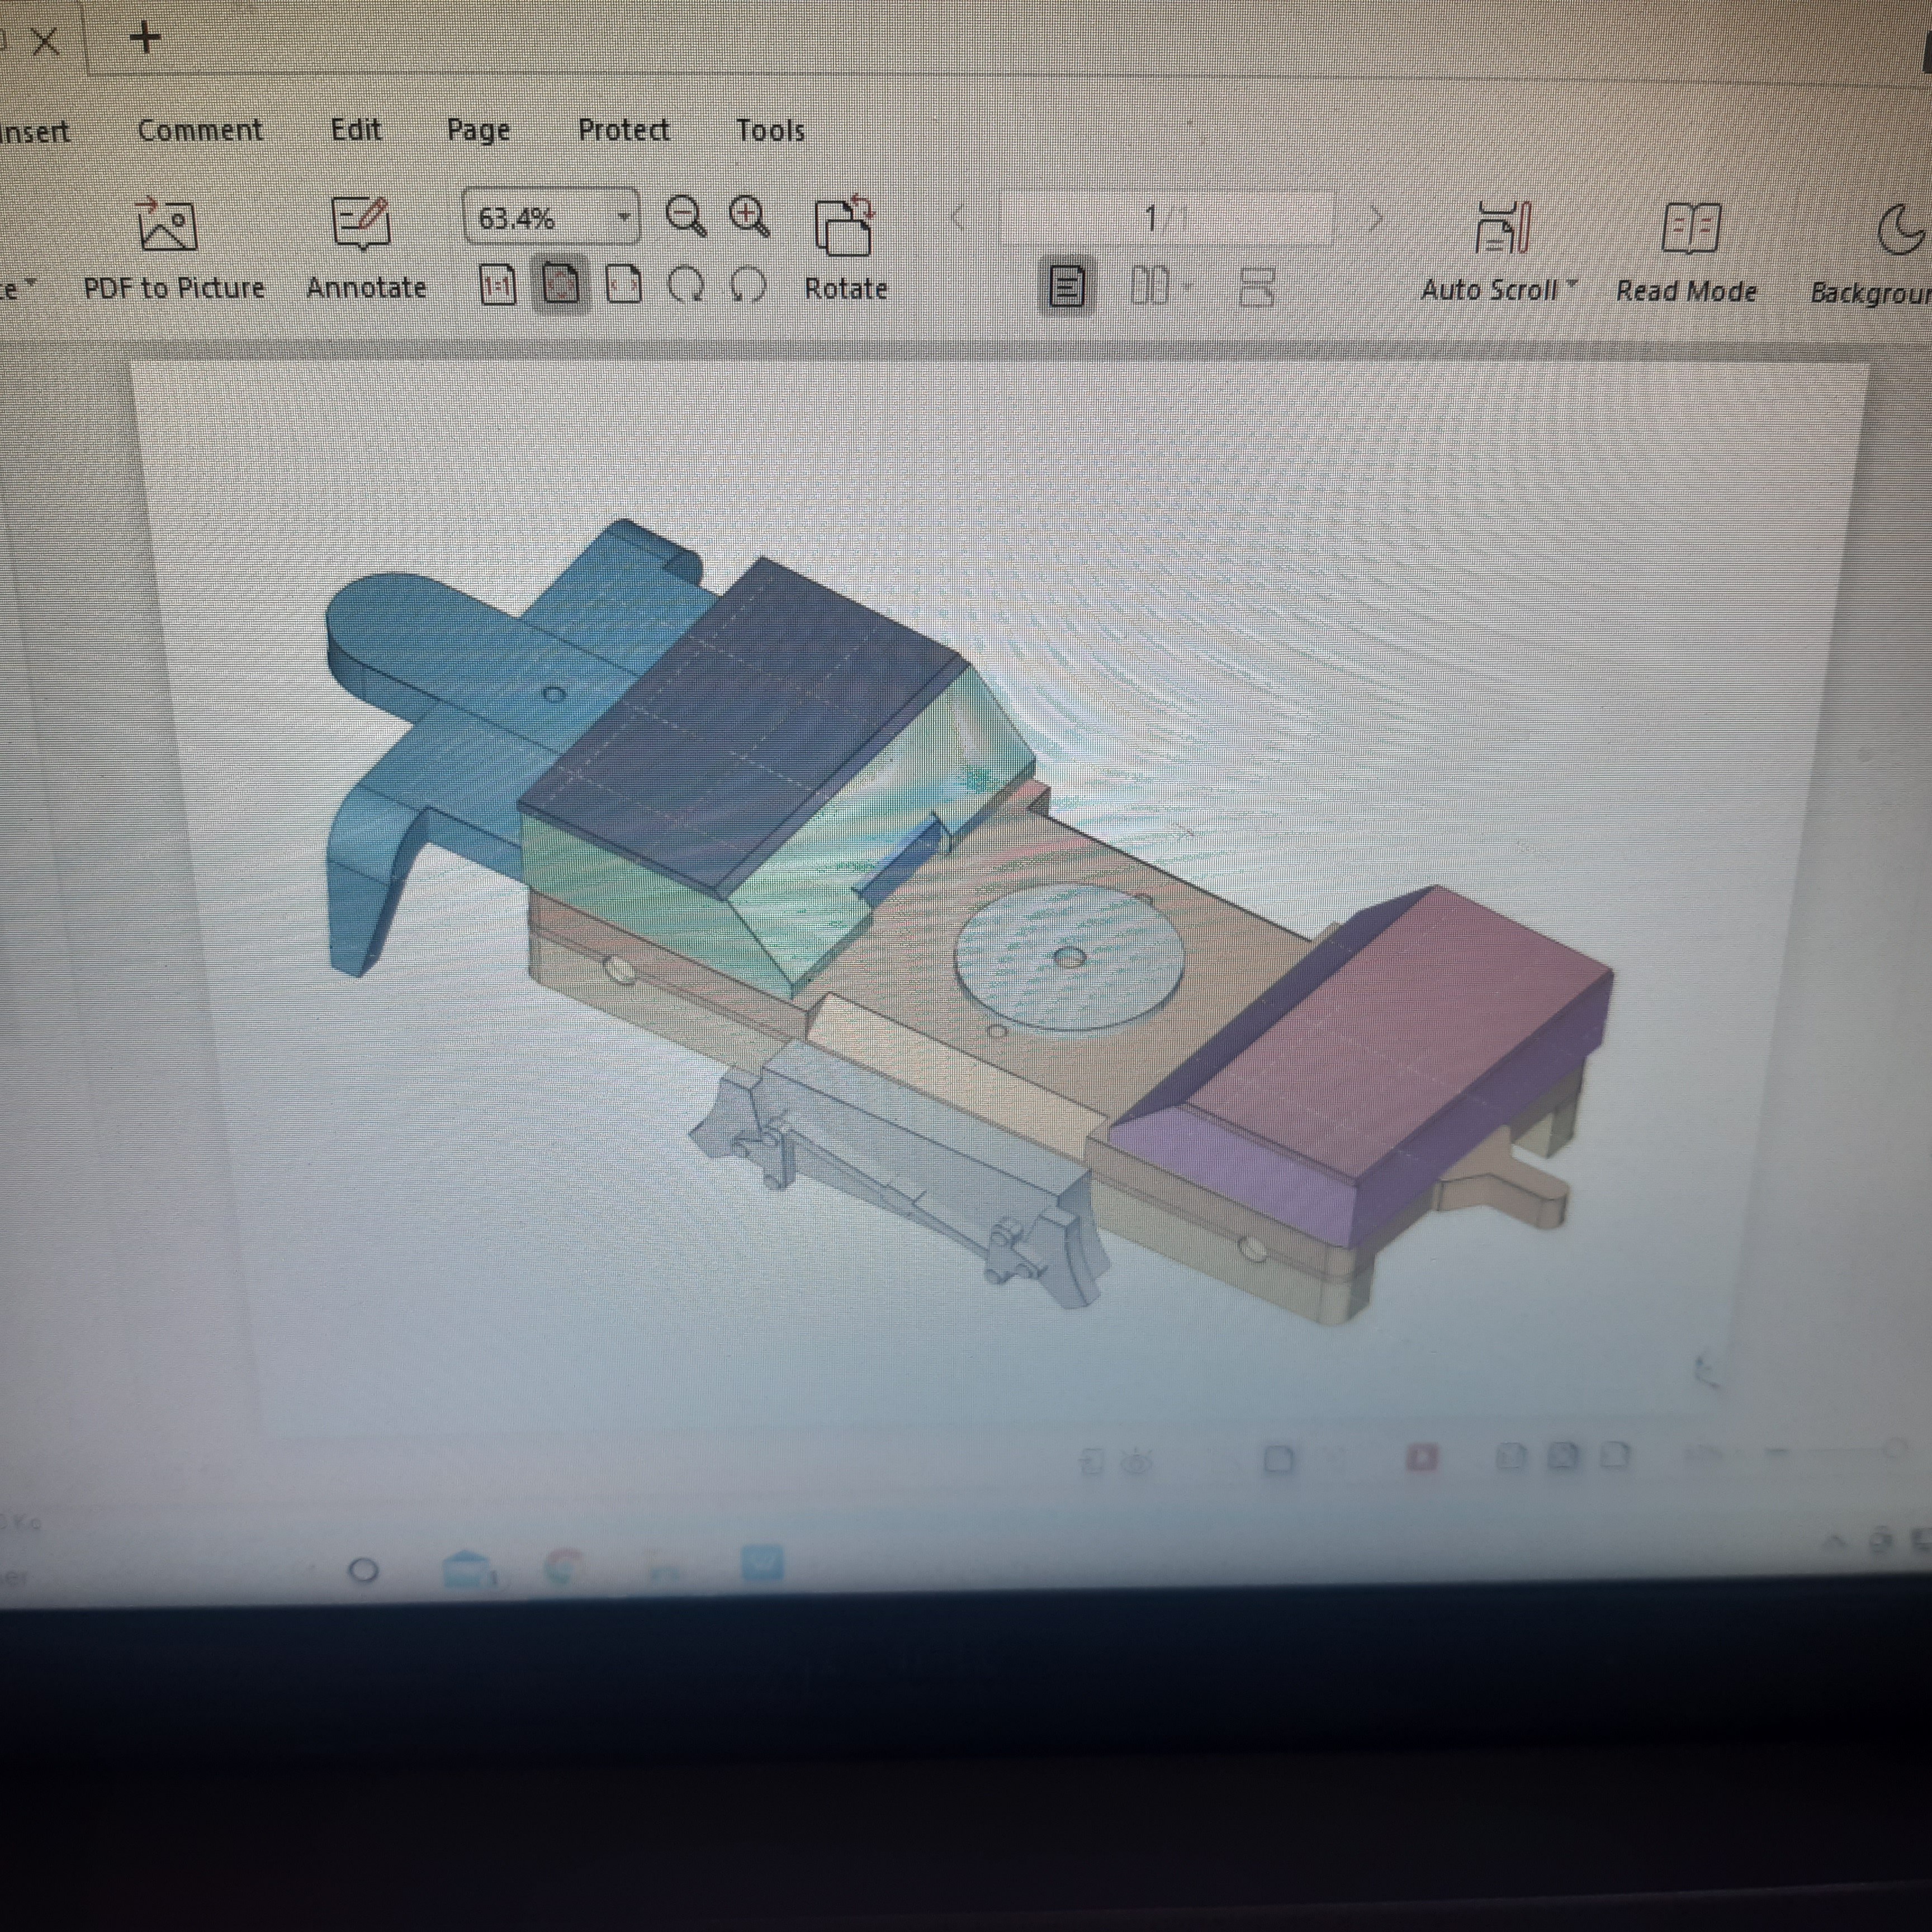Viewport: 1932px width, 1932px height.
Task: Click the Read Mode button
Action: (x=1688, y=254)
